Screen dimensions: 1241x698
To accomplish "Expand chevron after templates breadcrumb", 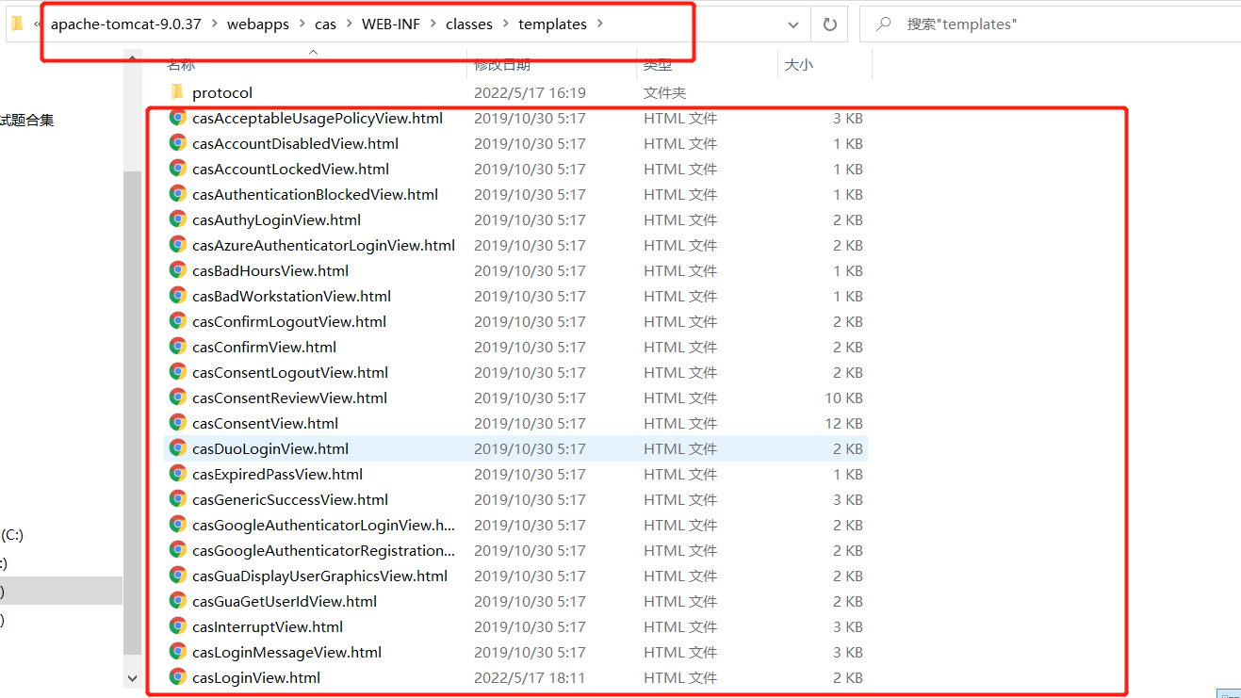I will pos(600,24).
